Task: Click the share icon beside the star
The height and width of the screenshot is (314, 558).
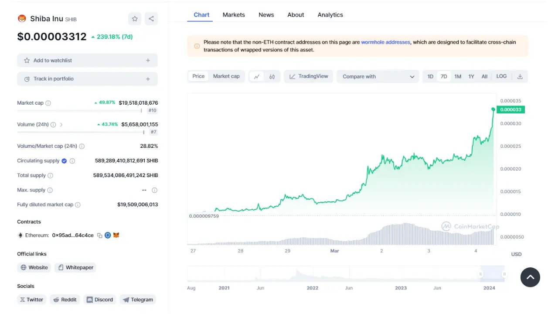Action: (x=151, y=19)
